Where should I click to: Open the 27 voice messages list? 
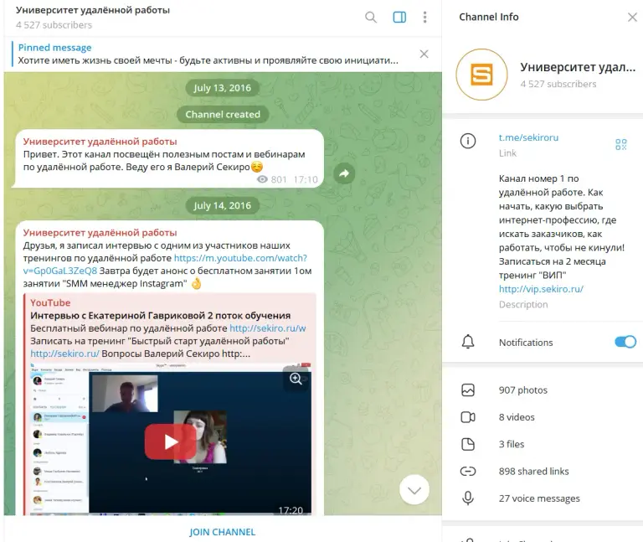543,498
